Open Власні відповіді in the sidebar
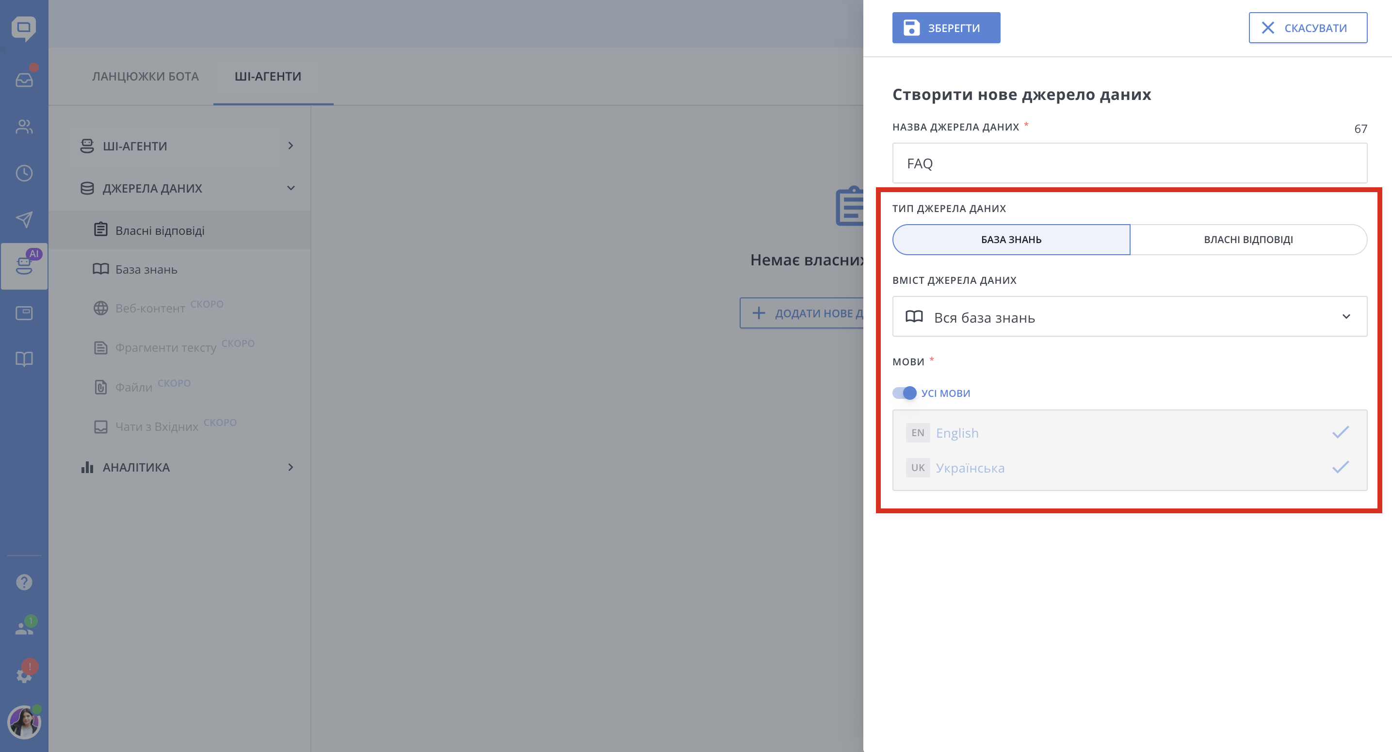Image resolution: width=1392 pixels, height=752 pixels. [x=179, y=230]
